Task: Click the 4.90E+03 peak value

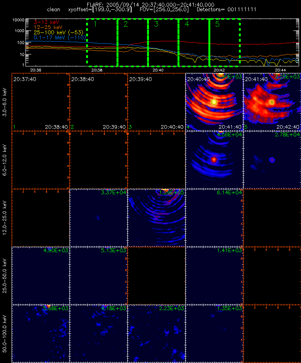Action: pyautogui.click(x=56, y=250)
